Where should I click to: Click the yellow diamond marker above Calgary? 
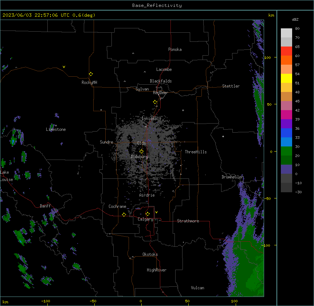[x=148, y=214]
